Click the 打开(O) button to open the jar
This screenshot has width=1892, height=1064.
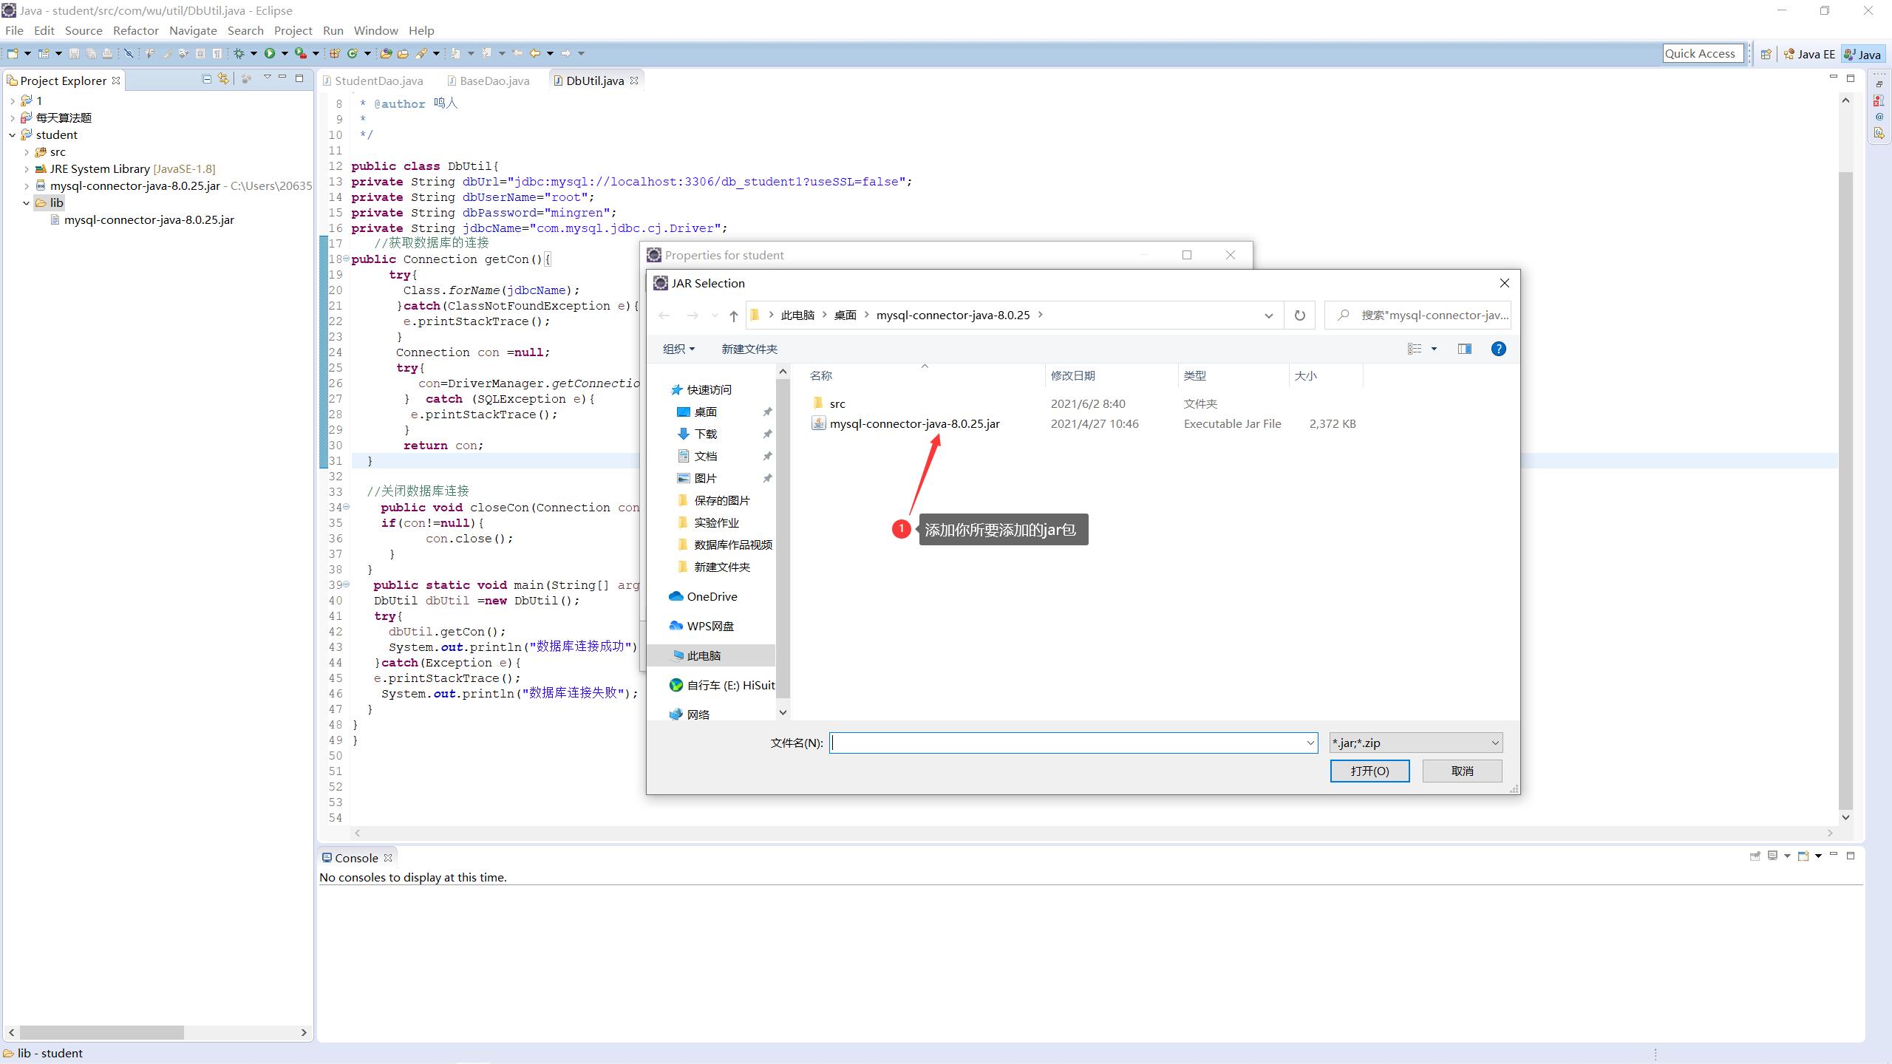click(x=1369, y=771)
